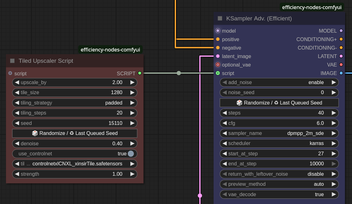This screenshot has width=352, height=204.
Task: Click the pink reroute dot on latent link
Action: tap(200, 196)
